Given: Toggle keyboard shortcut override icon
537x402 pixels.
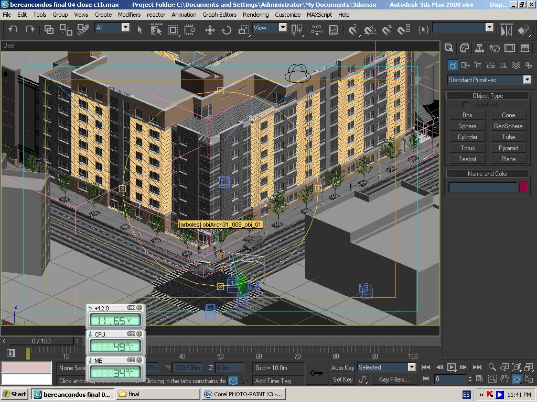Looking at the screenshot, I should [333, 30].
